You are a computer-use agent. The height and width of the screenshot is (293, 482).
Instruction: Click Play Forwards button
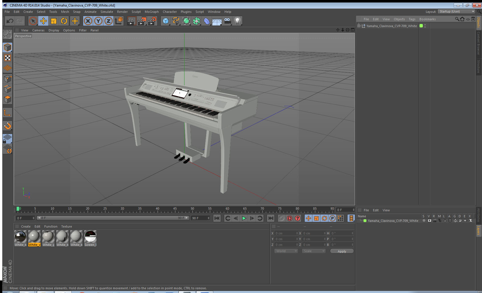tap(244, 218)
